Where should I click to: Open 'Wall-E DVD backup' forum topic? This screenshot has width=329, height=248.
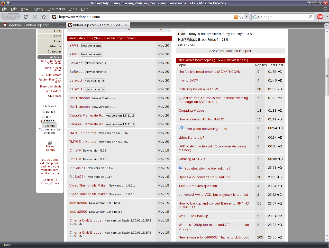pos(193,216)
